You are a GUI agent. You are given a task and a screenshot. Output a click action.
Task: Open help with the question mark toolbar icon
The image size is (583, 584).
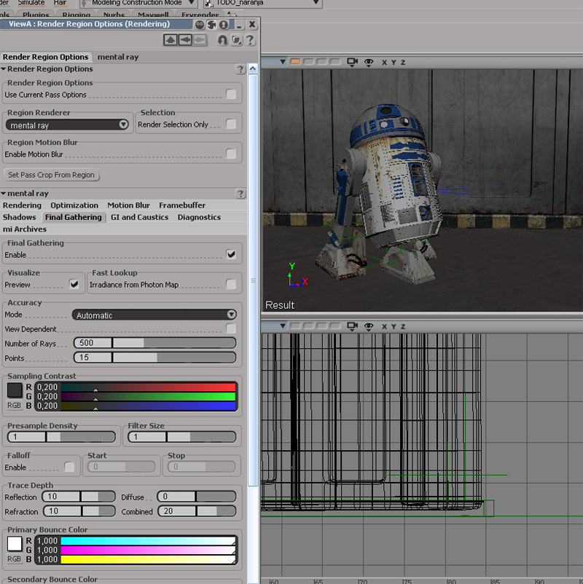[x=250, y=40]
